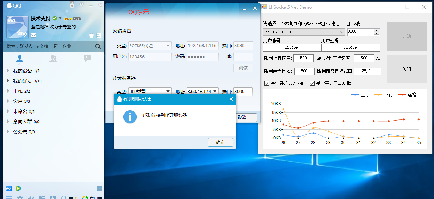Click the LhSocket5Net Demo title bar icon

click(264, 7)
